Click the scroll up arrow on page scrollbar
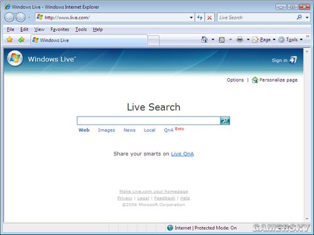Screen dimensions: 314x235 pyautogui.click(x=307, y=51)
